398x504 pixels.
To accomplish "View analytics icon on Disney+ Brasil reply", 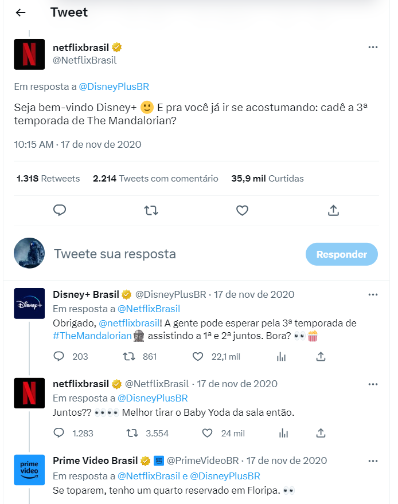I will coord(281,356).
